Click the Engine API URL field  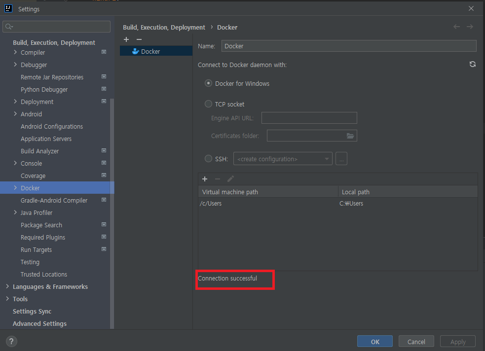coord(309,118)
